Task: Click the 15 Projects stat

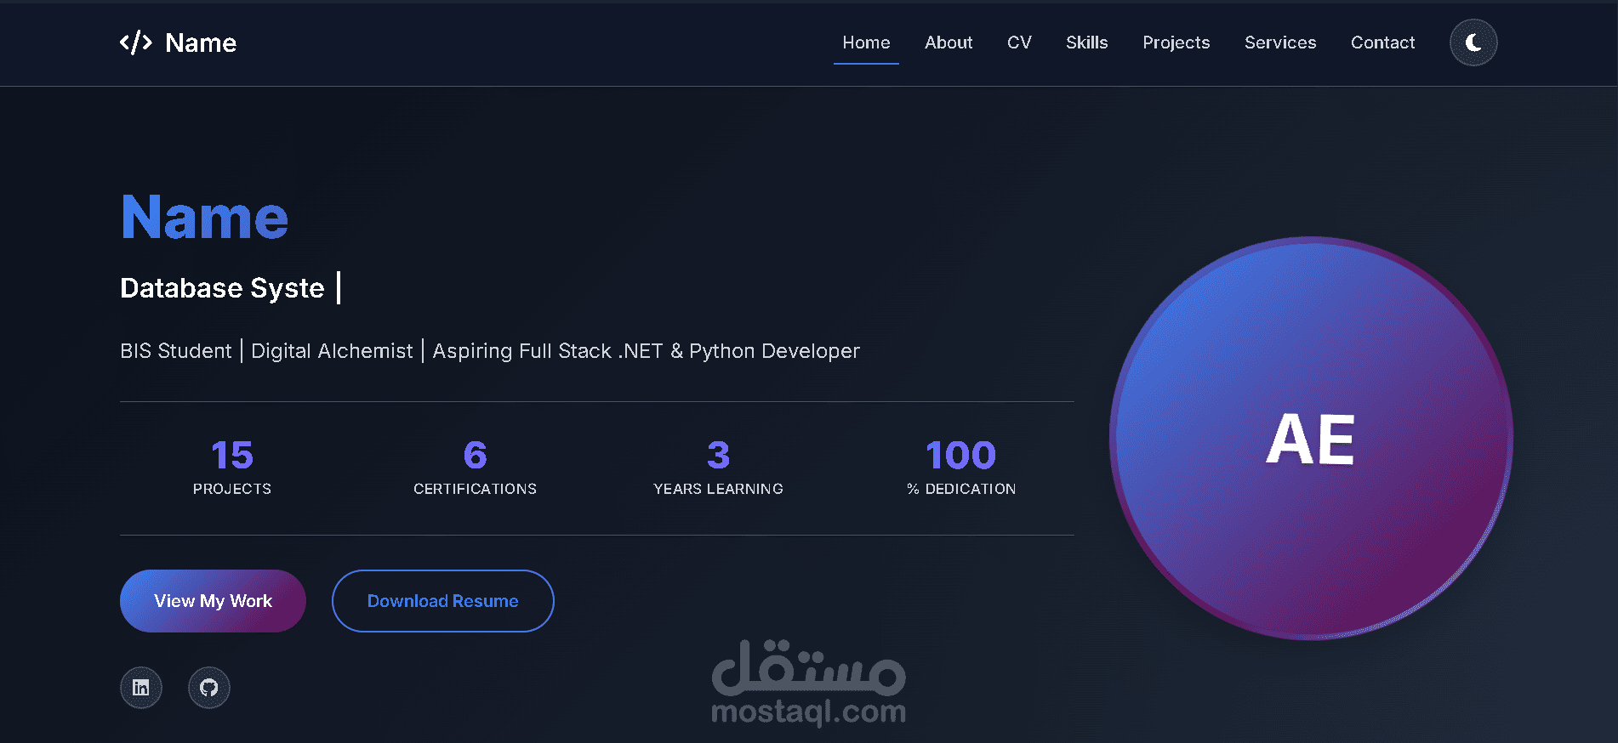Action: pos(232,467)
